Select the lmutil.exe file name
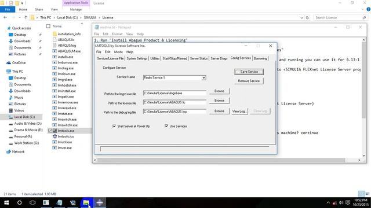This screenshot has height=208, width=371. click(x=64, y=142)
